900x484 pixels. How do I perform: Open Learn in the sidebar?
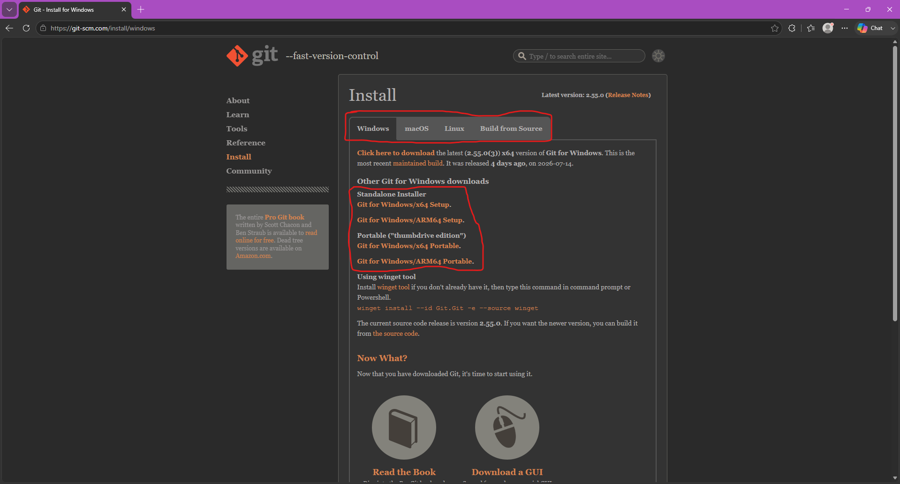pos(238,114)
